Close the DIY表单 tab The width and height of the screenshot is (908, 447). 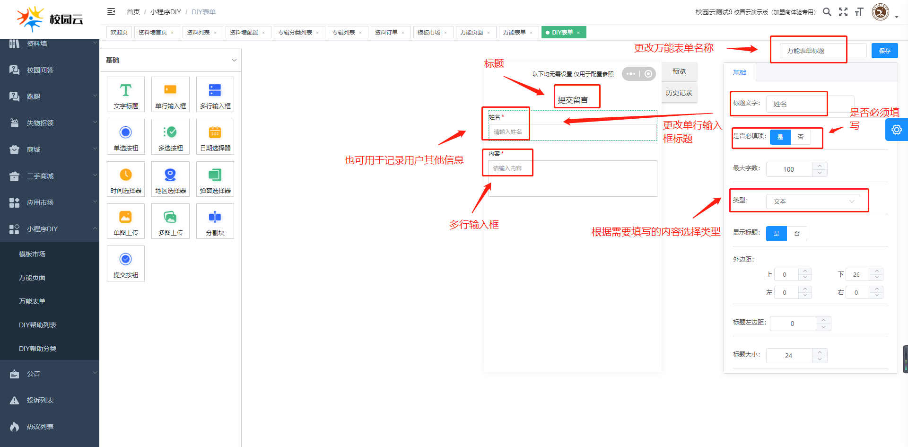pos(578,33)
